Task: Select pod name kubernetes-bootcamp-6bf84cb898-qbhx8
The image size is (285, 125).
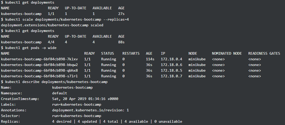Action: coord(40,70)
